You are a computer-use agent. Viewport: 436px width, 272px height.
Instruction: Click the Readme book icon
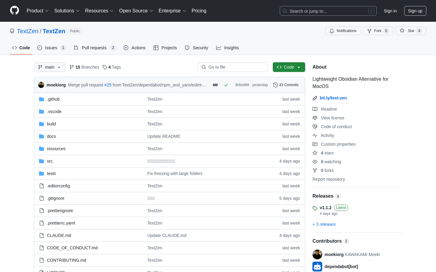(315, 109)
